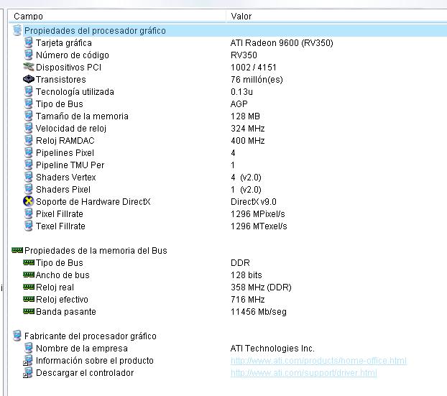Click the chip icon next to Transistores

click(29, 79)
